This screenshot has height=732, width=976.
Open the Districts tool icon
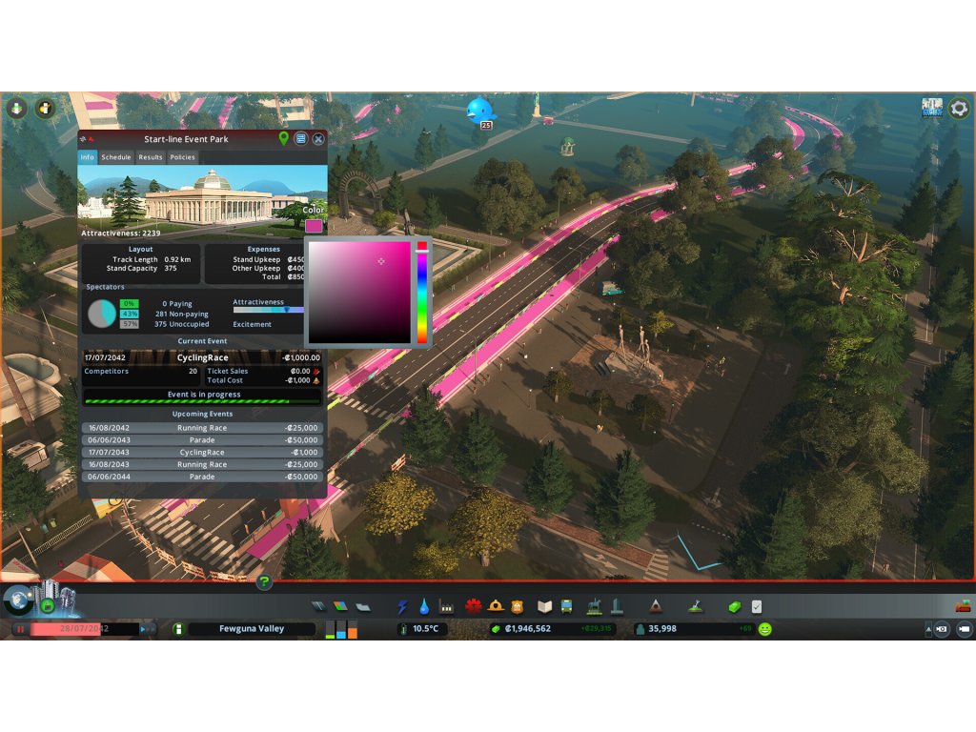(363, 606)
